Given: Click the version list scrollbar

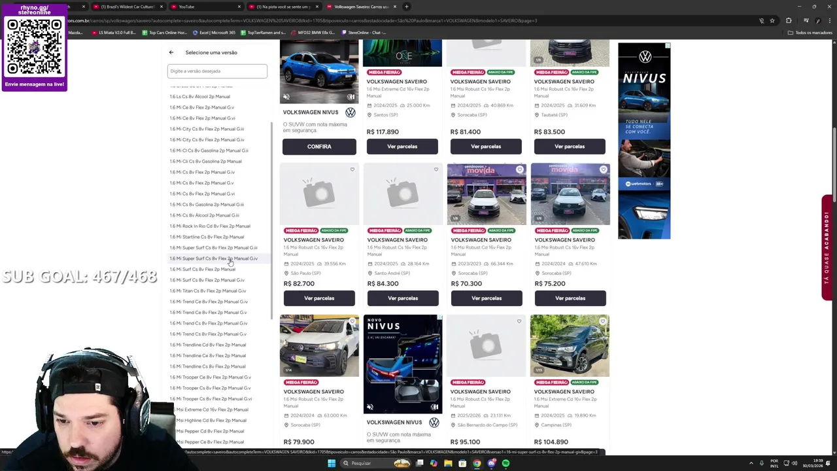Looking at the screenshot, I should (271, 221).
